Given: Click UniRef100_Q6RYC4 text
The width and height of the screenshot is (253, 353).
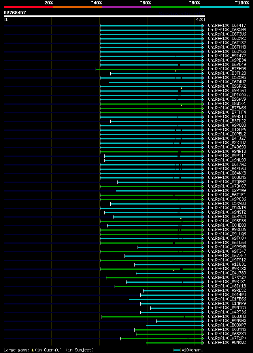Looking at the screenshot, I should pos(227,216).
